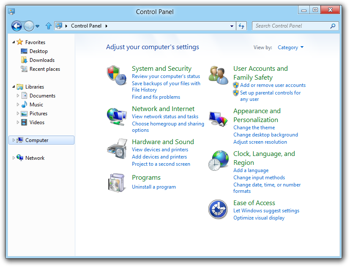Open Add a language link
Viewport: 350px width, 267px height.
pyautogui.click(x=251, y=170)
